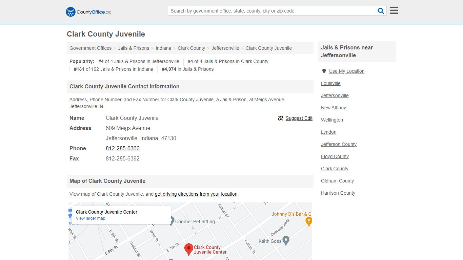The image size is (463, 260).
Task: Open the Indiana breadcrumb link
Action: 163,48
